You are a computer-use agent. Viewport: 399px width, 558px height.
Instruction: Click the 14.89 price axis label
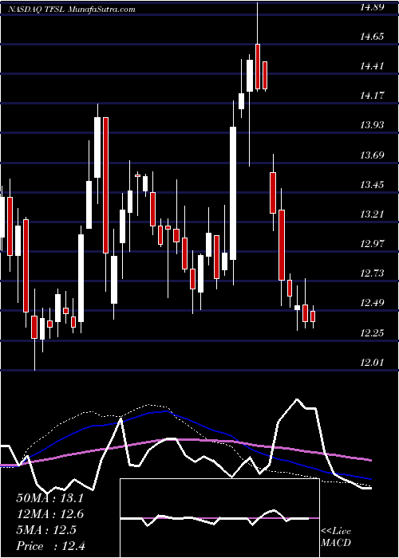tap(371, 6)
